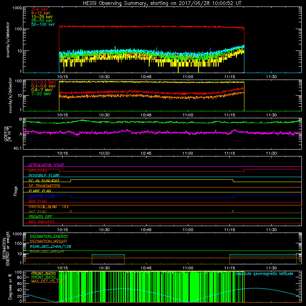Click the 0.8-7 MeV legend label
306x306 pixels.
(x=42, y=90)
